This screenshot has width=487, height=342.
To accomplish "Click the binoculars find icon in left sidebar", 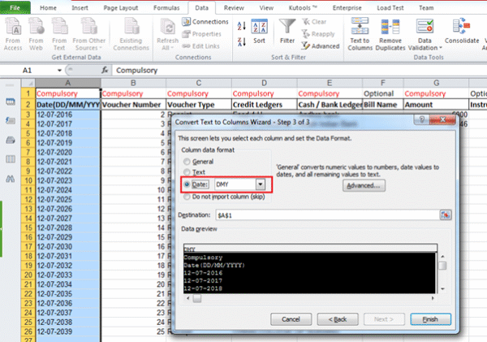I will [11, 179].
